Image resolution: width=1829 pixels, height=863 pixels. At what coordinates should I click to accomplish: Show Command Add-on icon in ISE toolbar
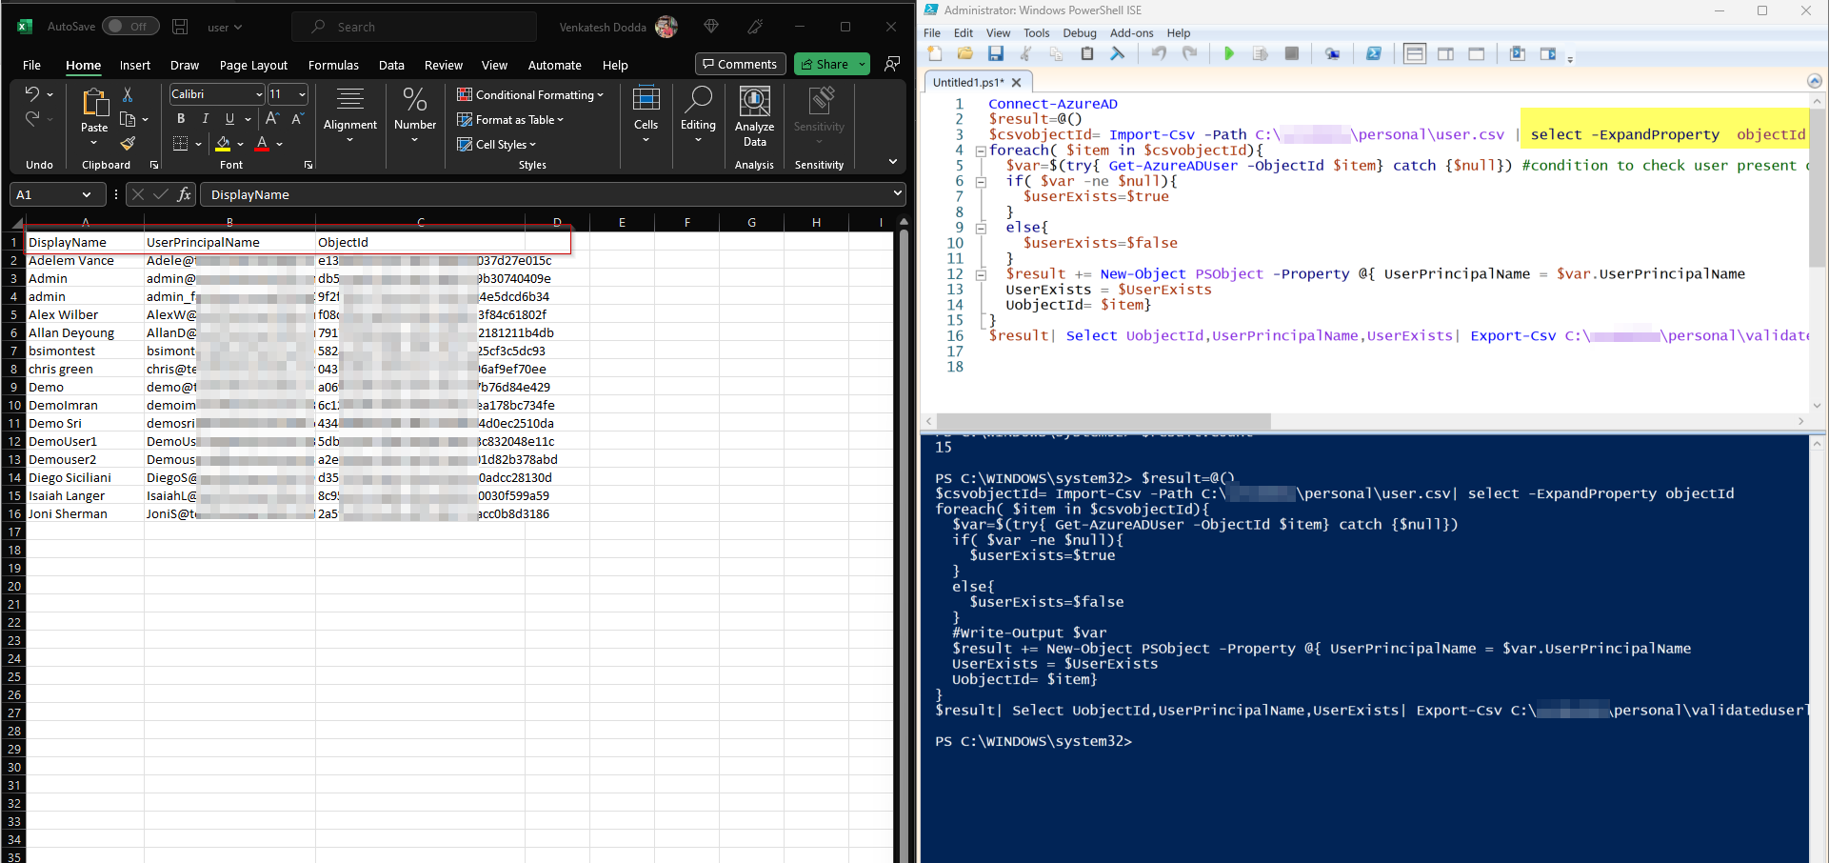pyautogui.click(x=1548, y=54)
